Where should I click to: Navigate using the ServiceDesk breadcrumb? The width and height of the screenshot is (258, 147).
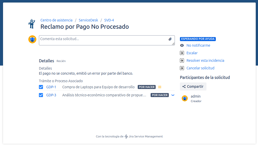pos(88,20)
